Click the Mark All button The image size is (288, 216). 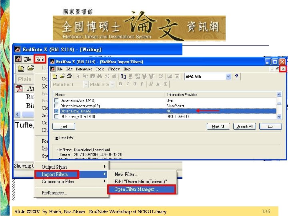coord(218,126)
